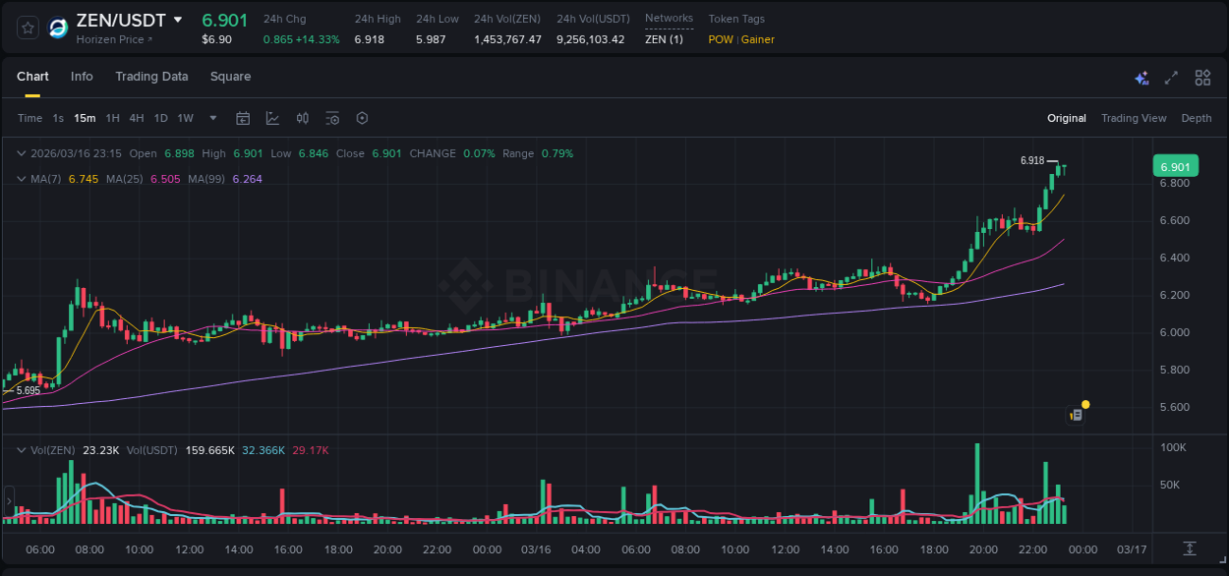The image size is (1229, 576).
Task: Switch chart to Trading View mode
Action: (1133, 118)
